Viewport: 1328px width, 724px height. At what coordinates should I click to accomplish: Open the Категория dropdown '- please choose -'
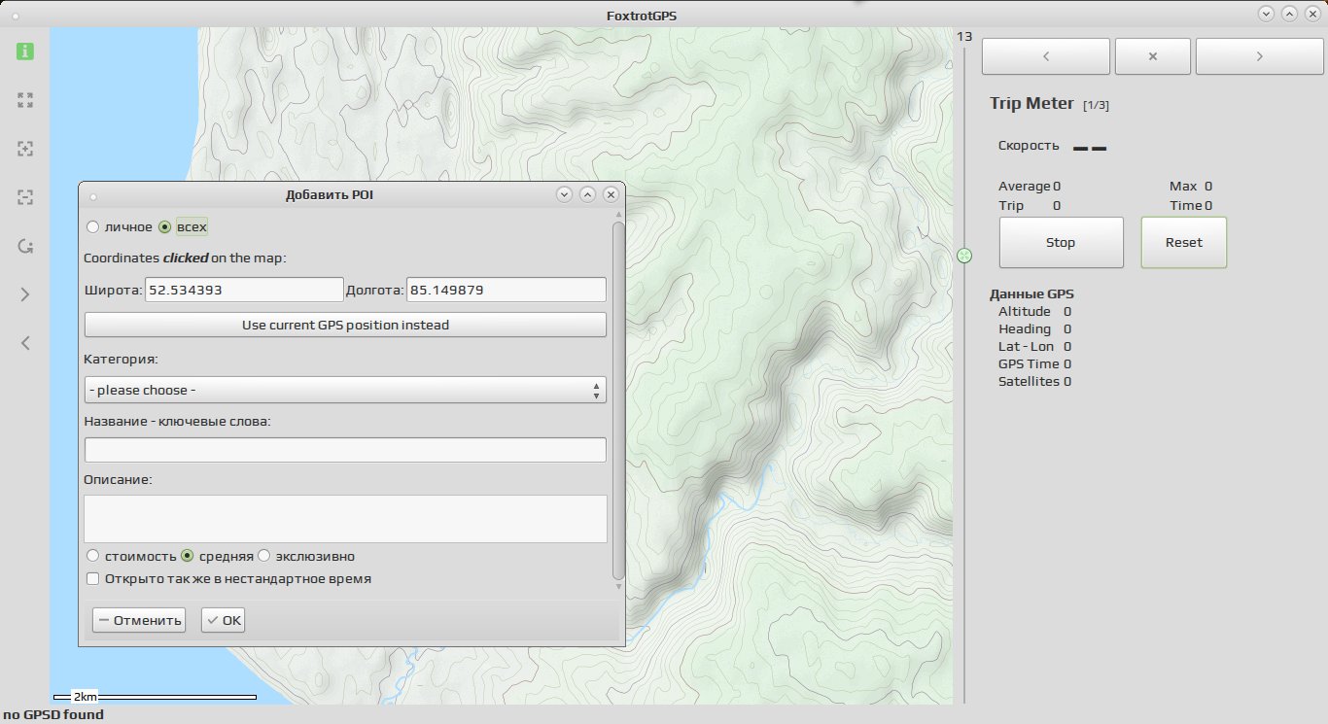point(345,390)
